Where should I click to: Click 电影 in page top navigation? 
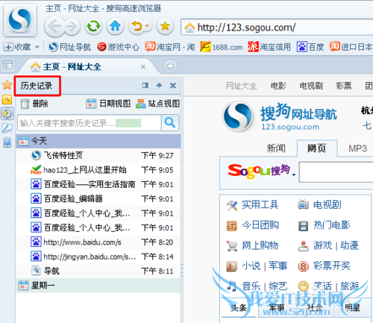click(278, 86)
